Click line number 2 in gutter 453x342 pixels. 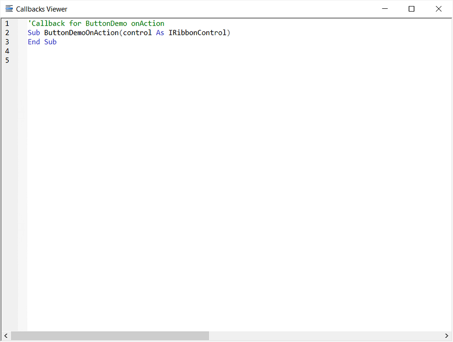point(7,33)
